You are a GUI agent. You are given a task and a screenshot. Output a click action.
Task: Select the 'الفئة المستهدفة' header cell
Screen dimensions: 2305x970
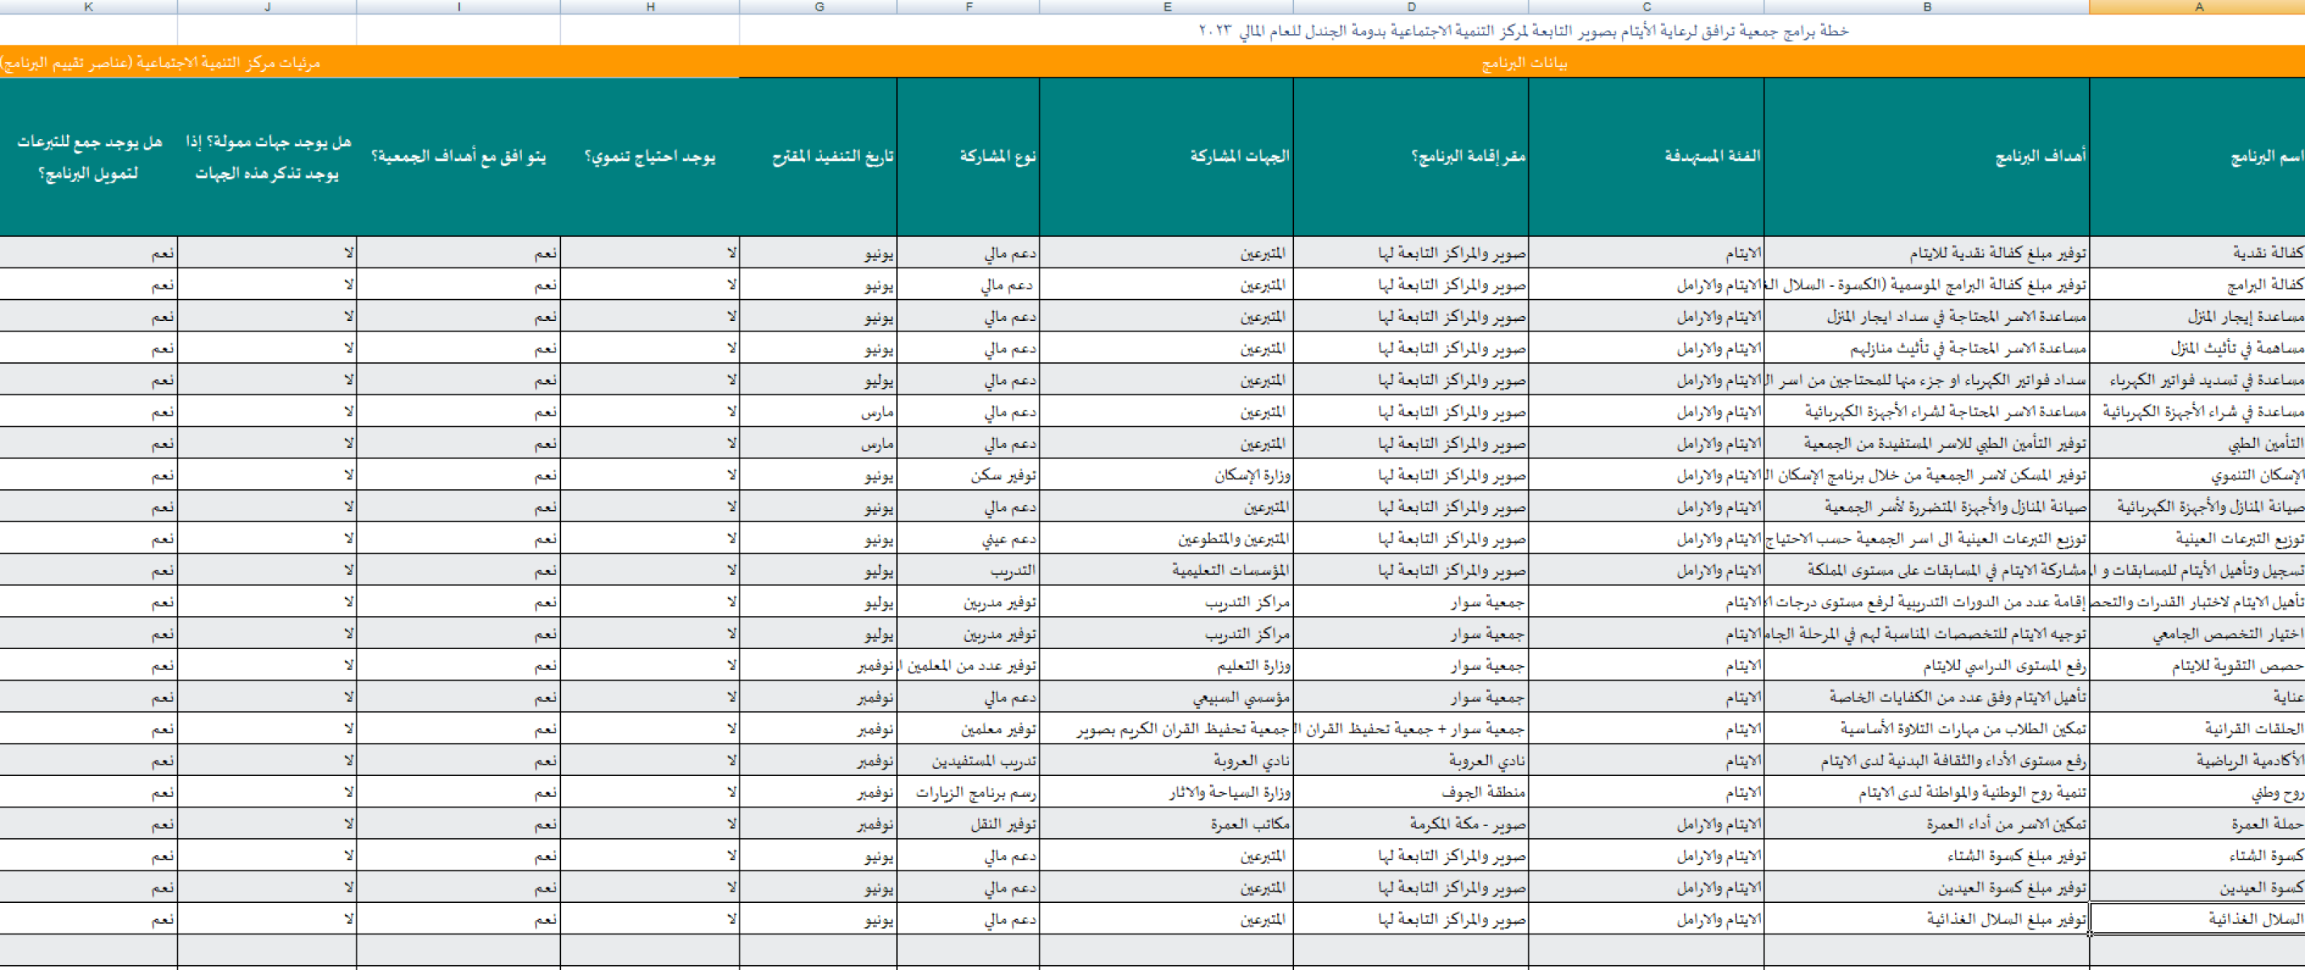coord(1646,157)
